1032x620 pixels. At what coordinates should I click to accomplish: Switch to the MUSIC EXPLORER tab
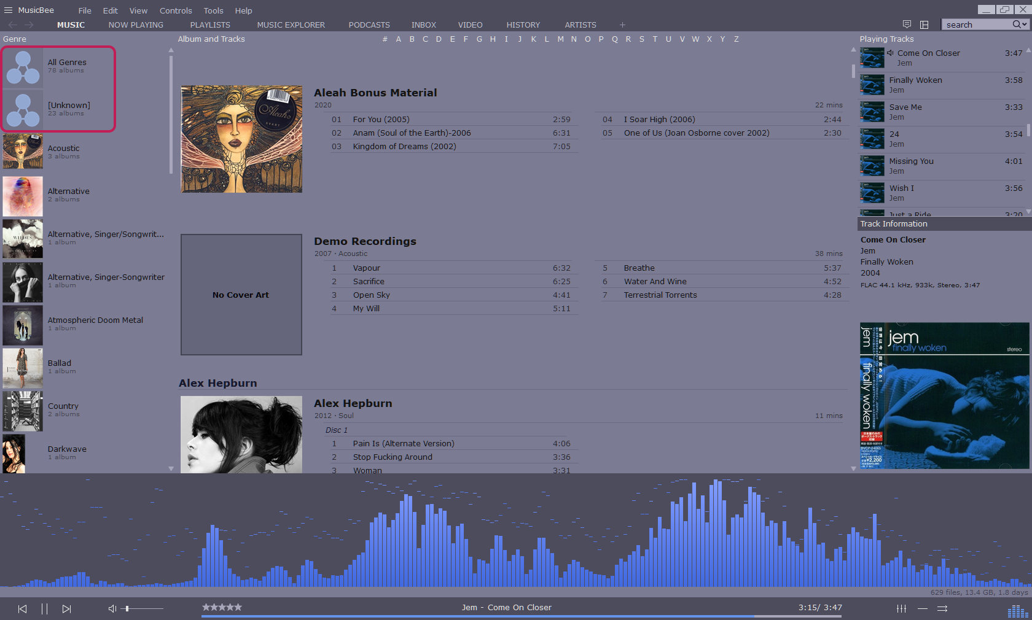tap(291, 25)
